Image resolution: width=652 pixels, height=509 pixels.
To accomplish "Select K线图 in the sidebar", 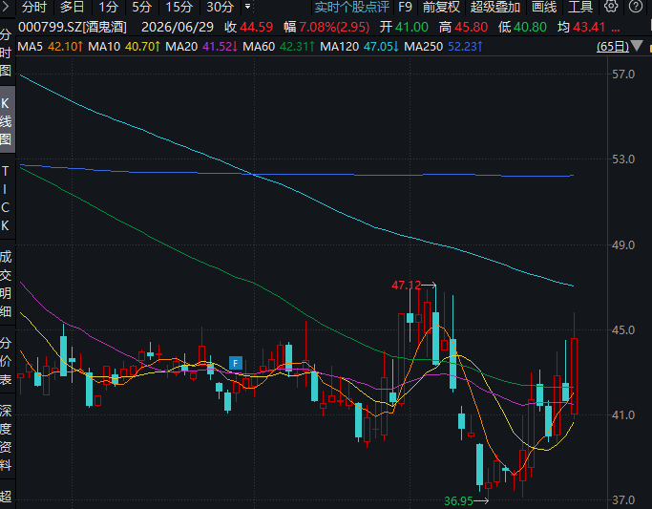I will pos(6,121).
